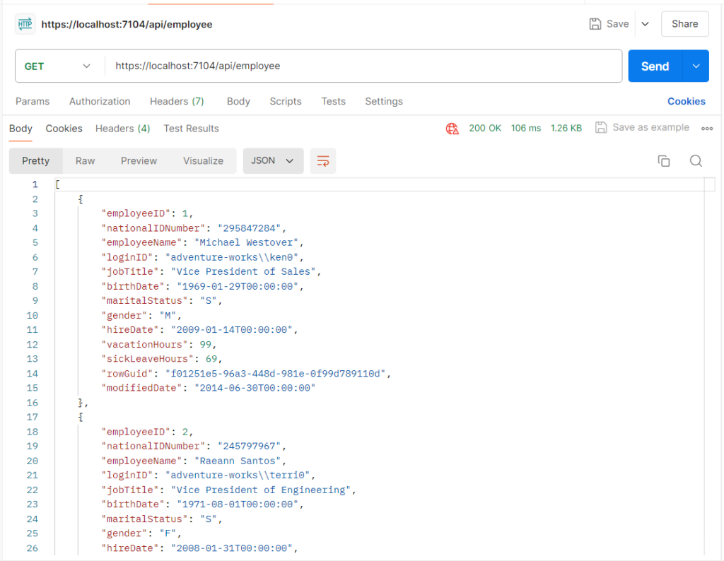
Task: Click the "2008-01-31T00:00:00" hireDate value
Action: (232, 548)
